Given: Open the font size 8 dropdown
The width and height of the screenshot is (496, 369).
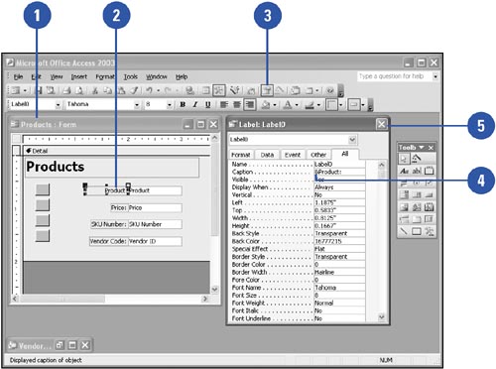Looking at the screenshot, I should [x=170, y=105].
